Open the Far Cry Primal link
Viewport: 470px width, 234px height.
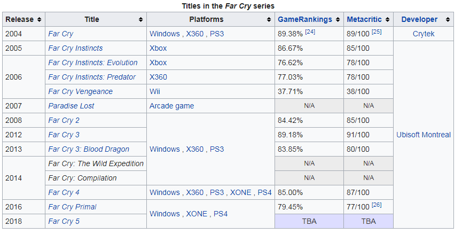pos(72,207)
